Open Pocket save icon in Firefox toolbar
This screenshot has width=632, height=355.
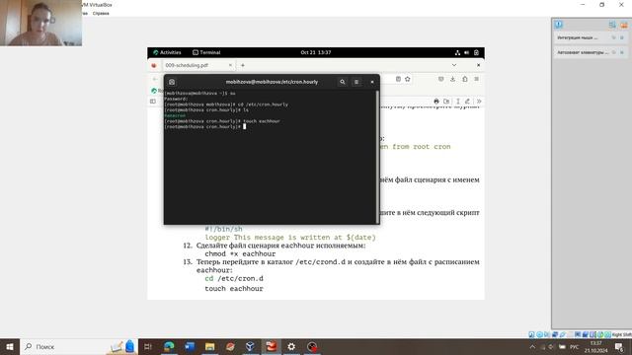point(441,79)
